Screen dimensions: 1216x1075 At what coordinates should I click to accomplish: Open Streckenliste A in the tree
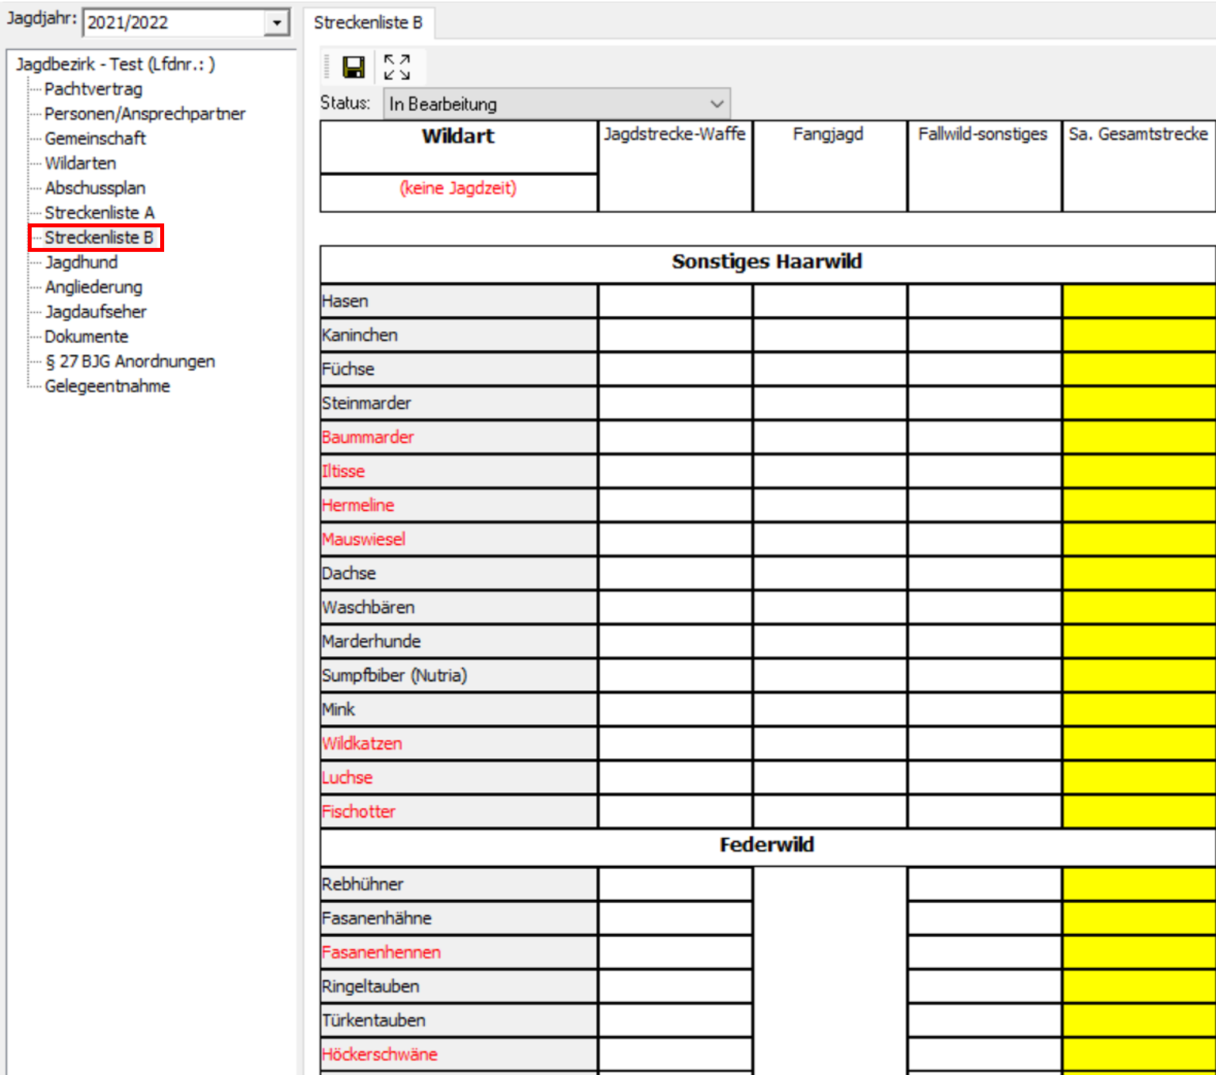(x=99, y=212)
